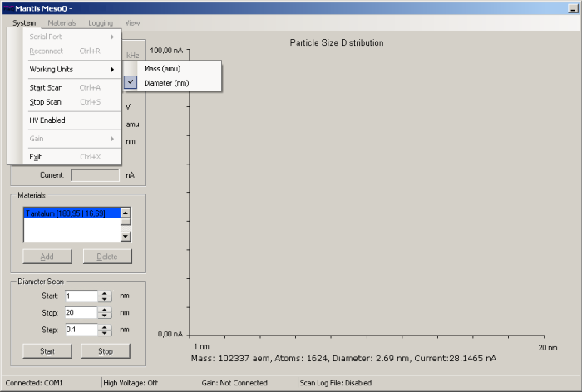Increase Step value with spinner

[105, 327]
